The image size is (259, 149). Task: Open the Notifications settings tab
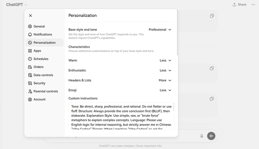(x=44, y=34)
